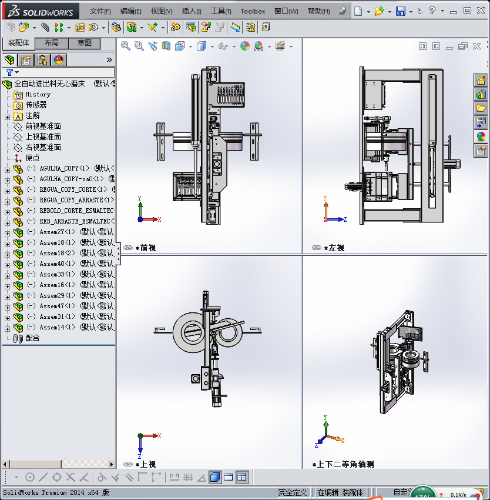Expand the Assem40<1> tree node

coord(7,265)
